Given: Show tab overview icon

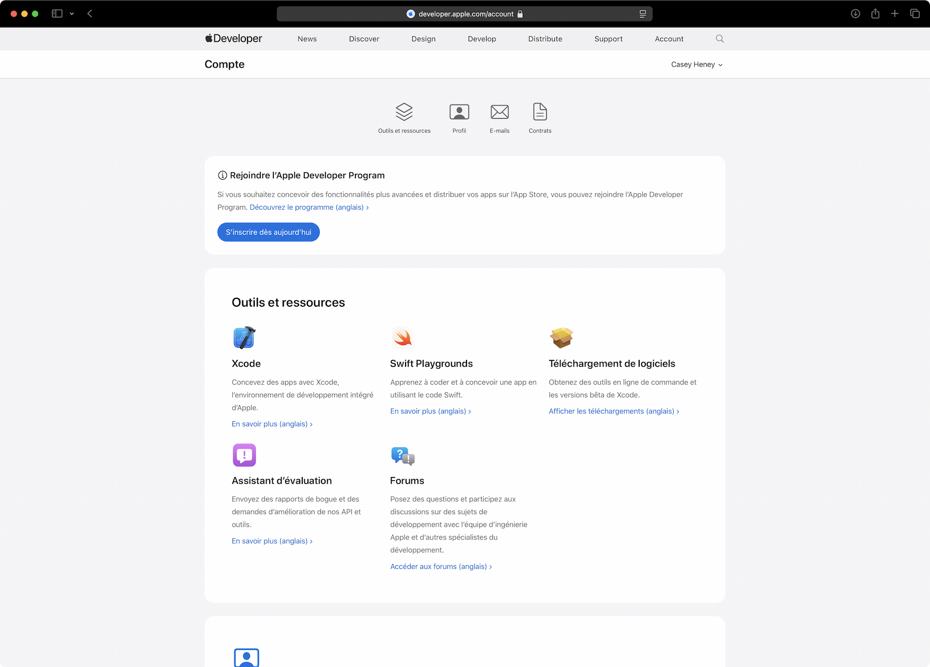Looking at the screenshot, I should click(x=915, y=14).
